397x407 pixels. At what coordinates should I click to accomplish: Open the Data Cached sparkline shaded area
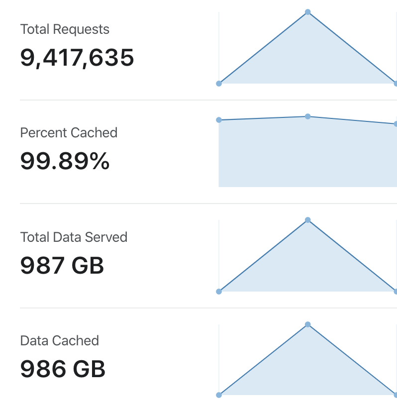[307, 371]
